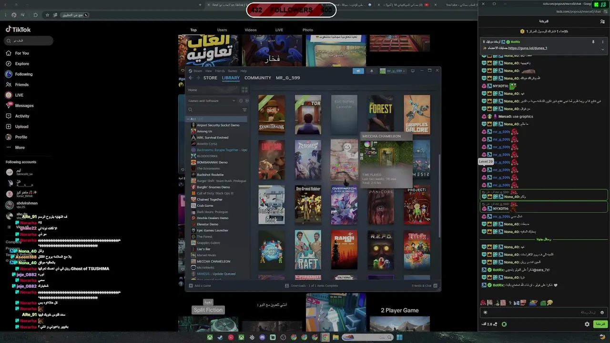Switch to TikTok Users results tab
The image size is (610, 343).
222,30
